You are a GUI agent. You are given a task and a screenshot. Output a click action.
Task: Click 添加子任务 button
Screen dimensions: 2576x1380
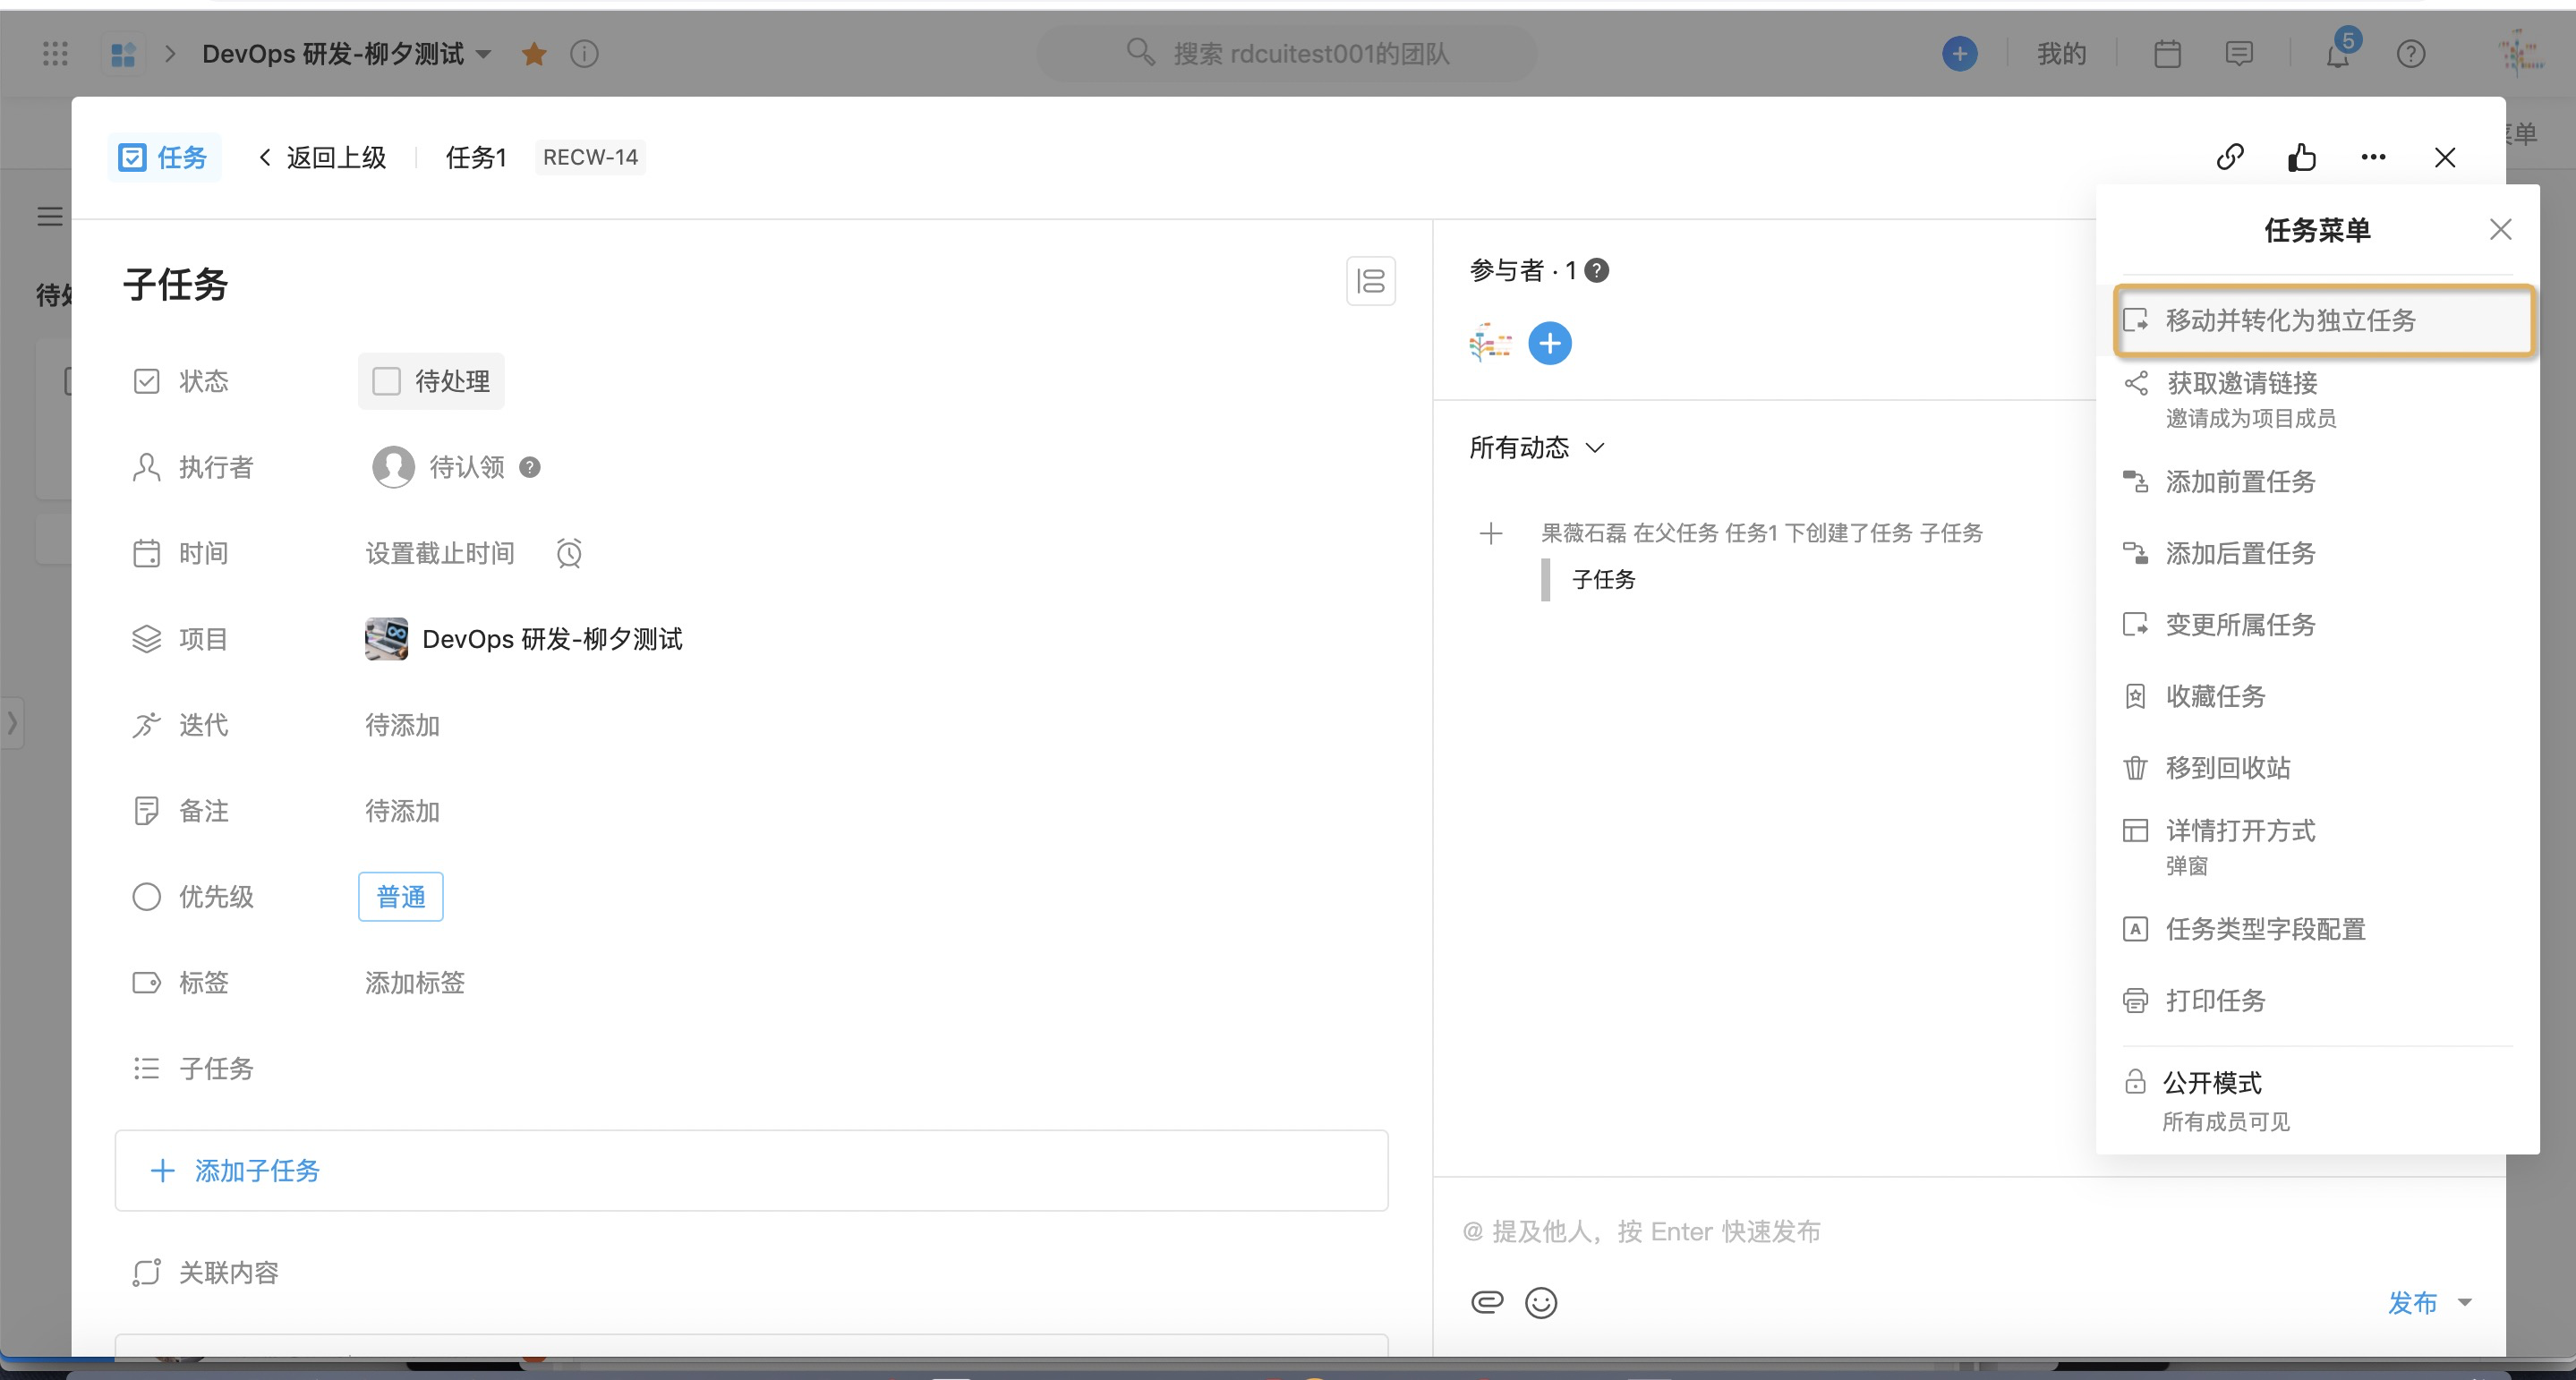pos(751,1170)
